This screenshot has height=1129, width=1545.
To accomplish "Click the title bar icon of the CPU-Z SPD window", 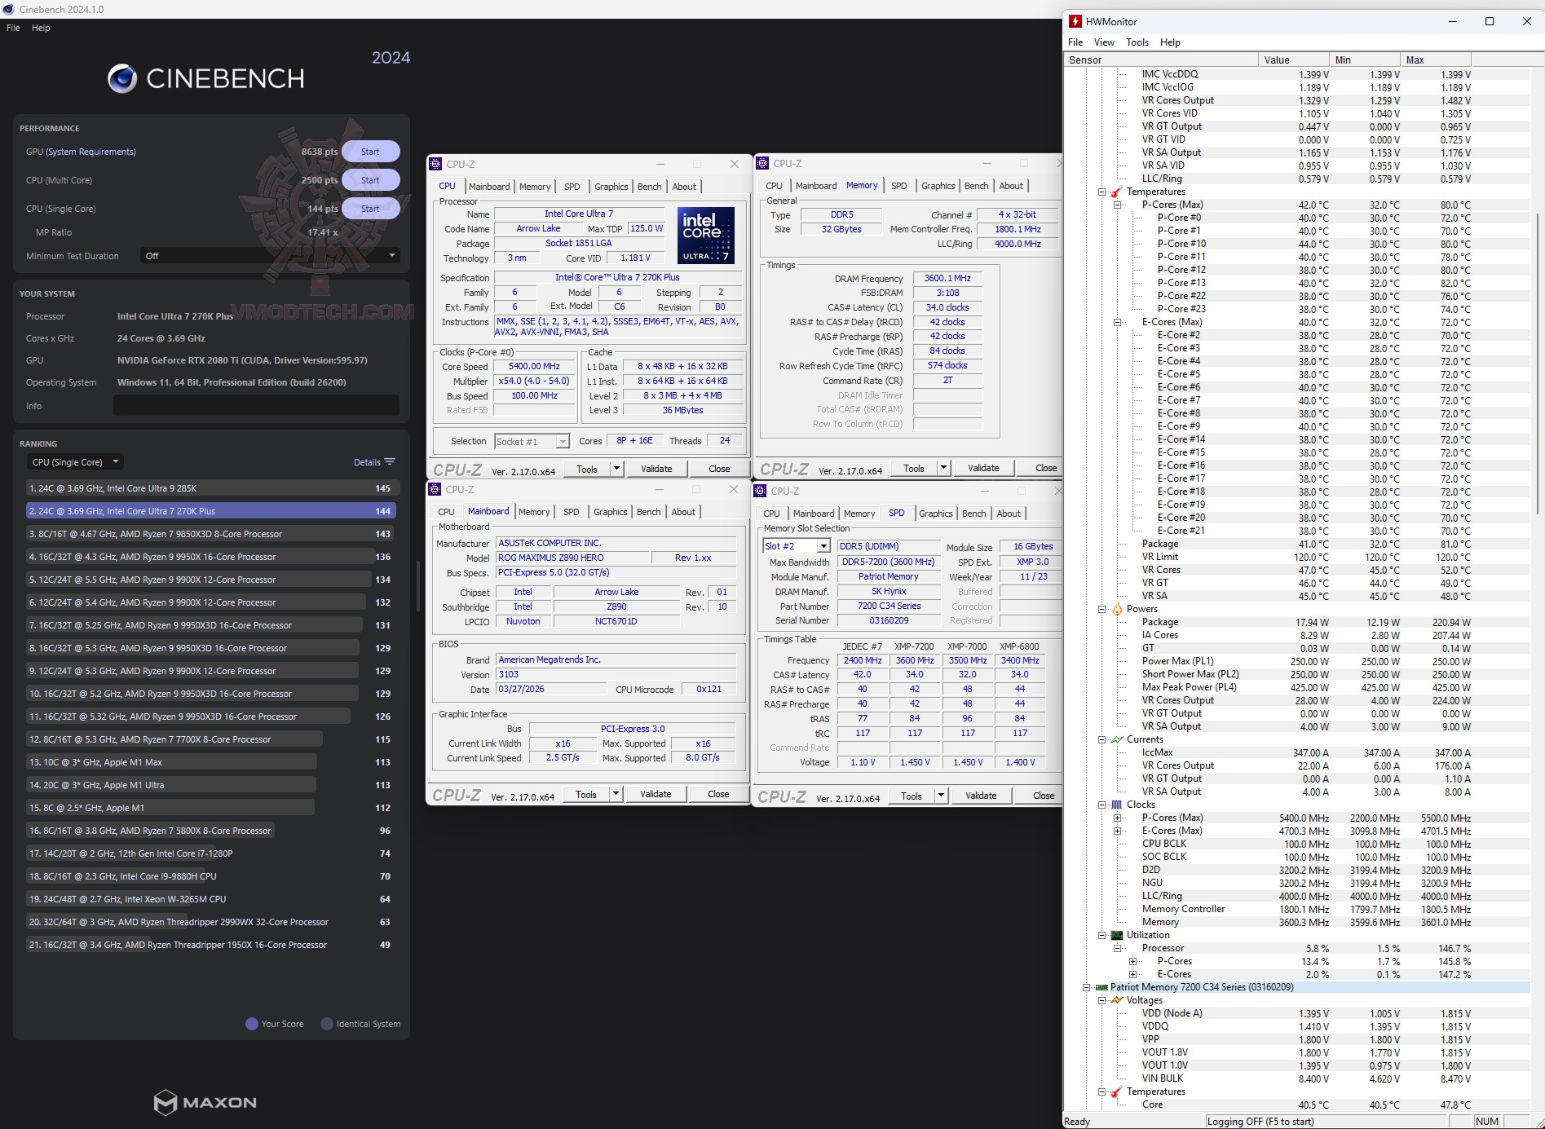I will click(x=761, y=491).
